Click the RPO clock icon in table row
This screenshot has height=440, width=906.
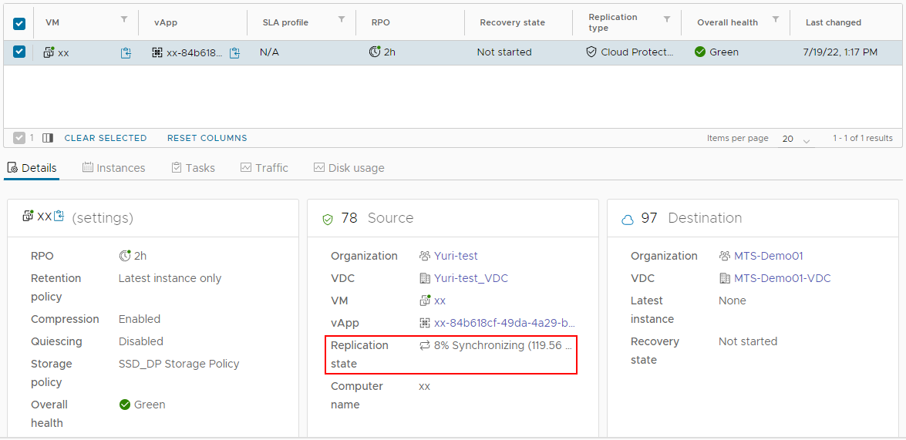(375, 52)
